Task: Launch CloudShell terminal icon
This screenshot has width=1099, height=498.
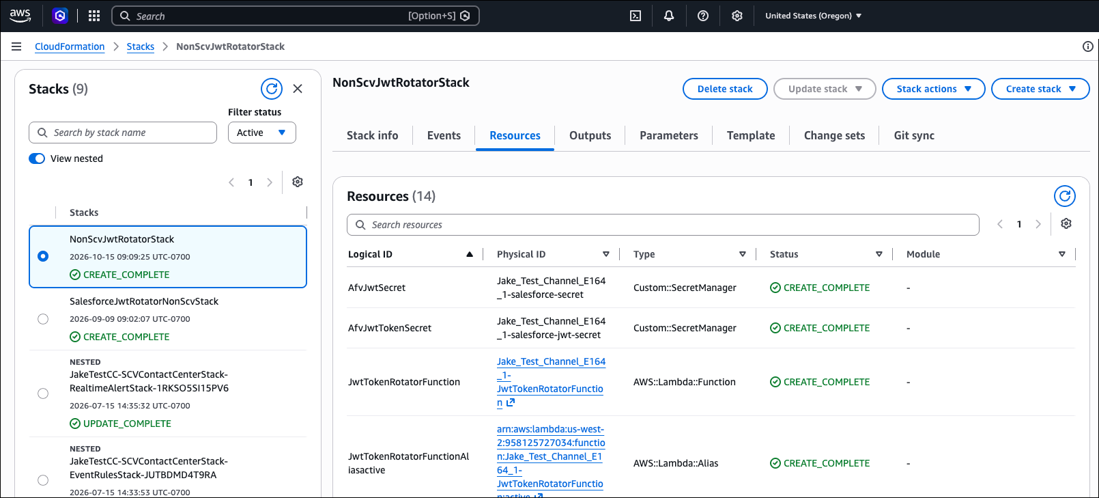Action: [x=636, y=16]
